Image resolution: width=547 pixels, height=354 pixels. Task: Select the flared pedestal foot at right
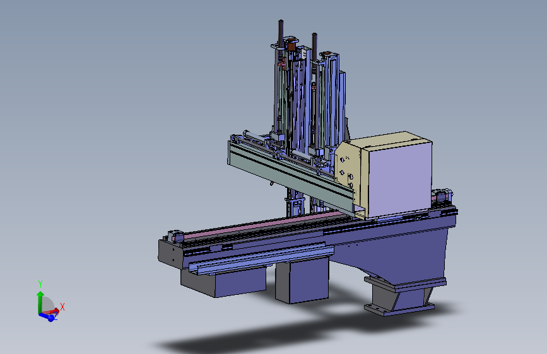point(401,295)
